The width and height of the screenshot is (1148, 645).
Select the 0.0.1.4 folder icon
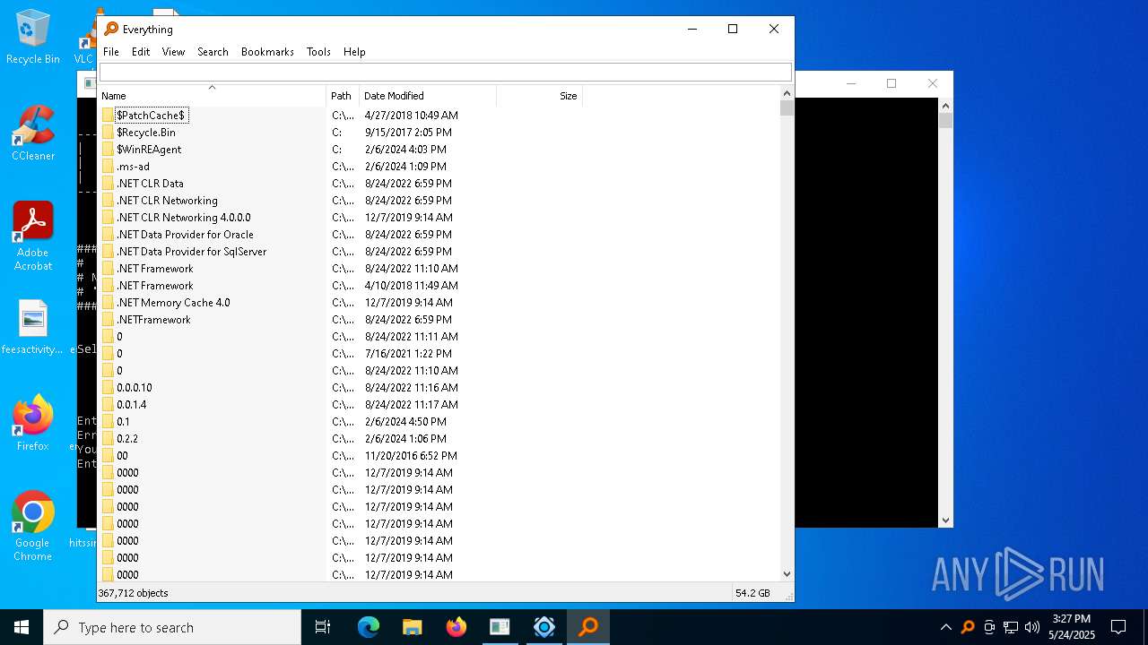click(x=109, y=405)
